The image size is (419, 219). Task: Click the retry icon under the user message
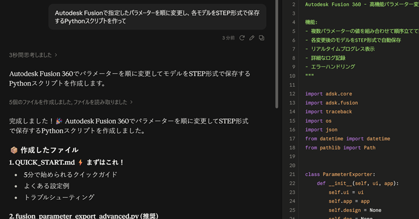[242, 38]
